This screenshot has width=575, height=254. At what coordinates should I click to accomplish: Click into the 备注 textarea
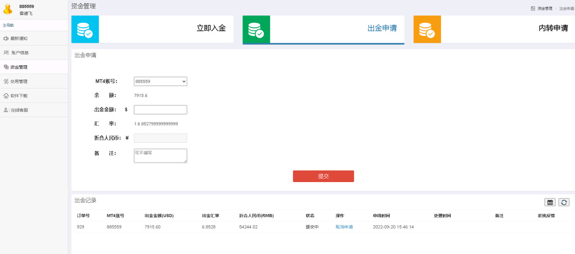[x=160, y=156]
